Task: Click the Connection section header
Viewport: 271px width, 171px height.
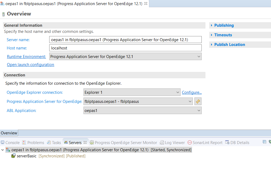Action: (x=104, y=75)
